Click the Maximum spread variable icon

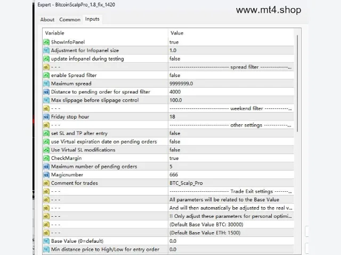[x=46, y=83]
